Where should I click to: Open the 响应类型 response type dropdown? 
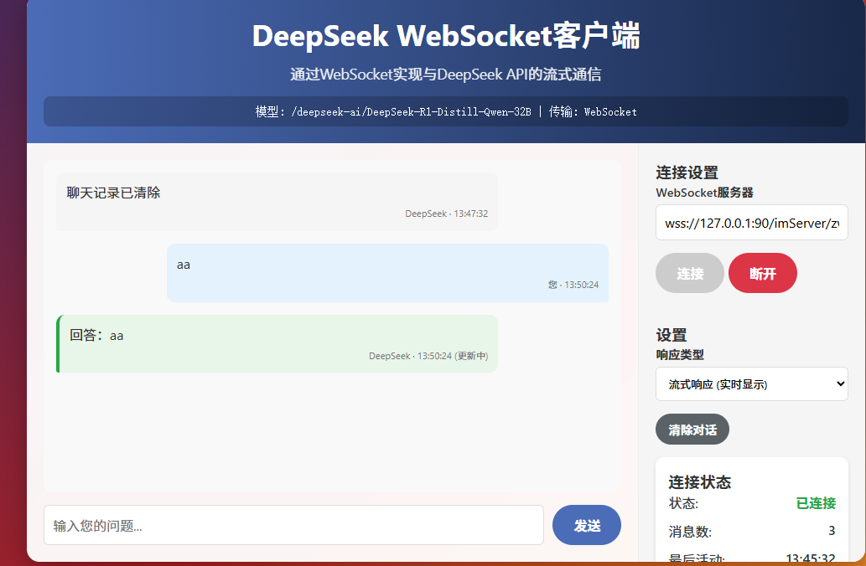[752, 384]
